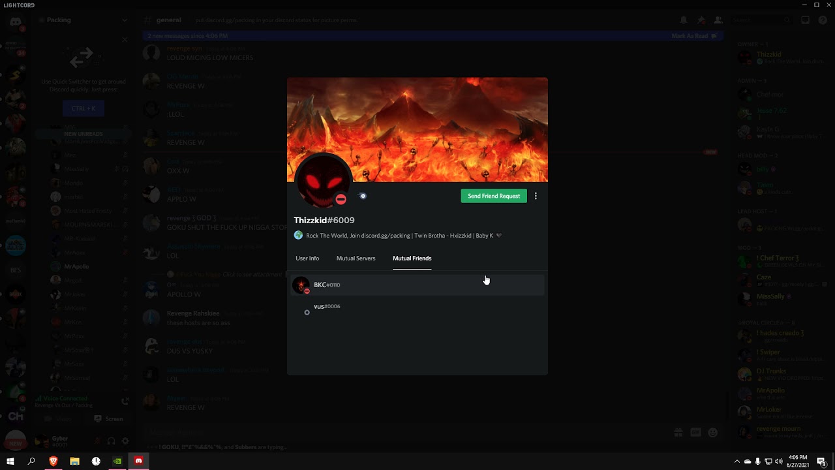
Task: Click Thizzkid's profile avatar
Action: [323, 181]
